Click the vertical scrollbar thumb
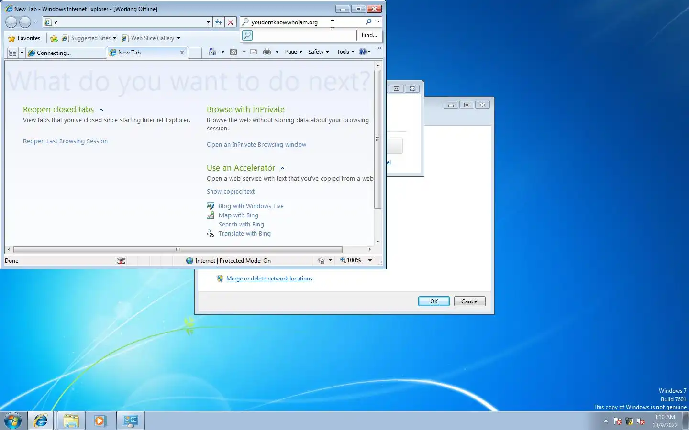The height and width of the screenshot is (430, 689). coord(378,139)
